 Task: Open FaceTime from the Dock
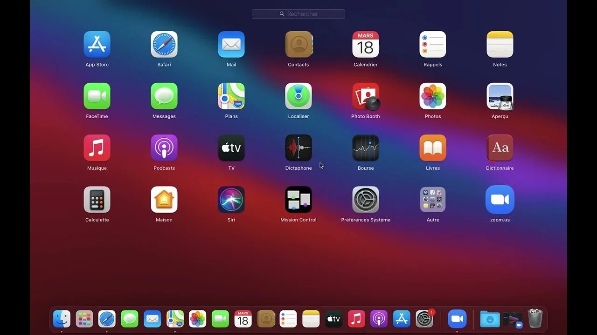point(220,319)
